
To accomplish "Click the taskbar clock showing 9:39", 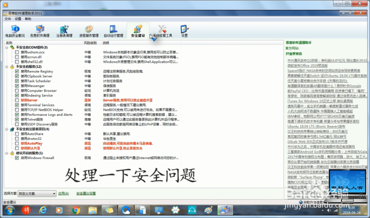I will (x=351, y=208).
